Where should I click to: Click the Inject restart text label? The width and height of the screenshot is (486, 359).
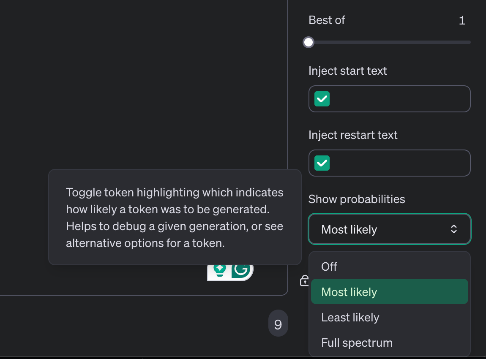click(x=353, y=135)
